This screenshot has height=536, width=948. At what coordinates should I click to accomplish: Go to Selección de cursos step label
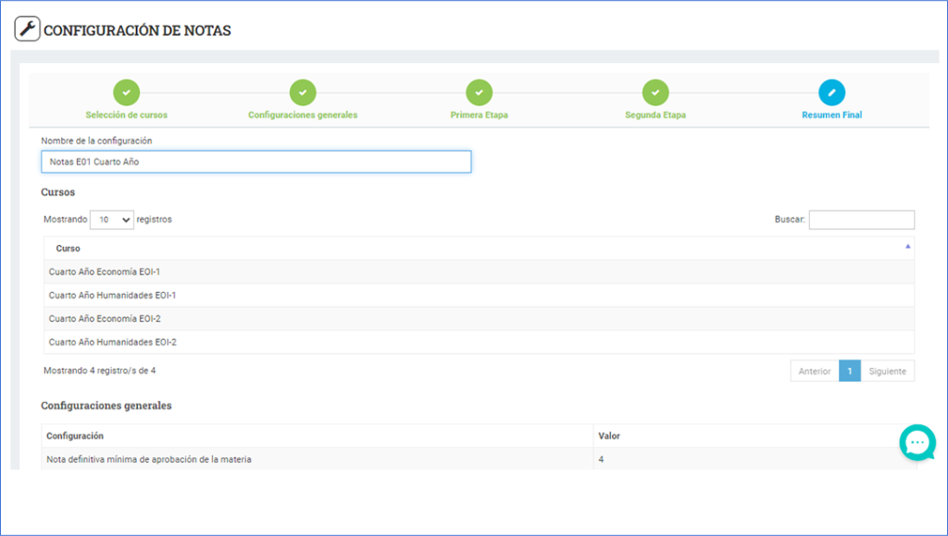tap(127, 116)
